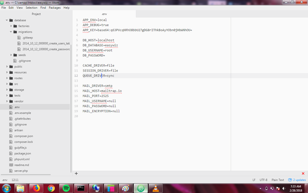Open Spotify from the taskbar
The width and height of the screenshot is (308, 193).
(x=66, y=188)
